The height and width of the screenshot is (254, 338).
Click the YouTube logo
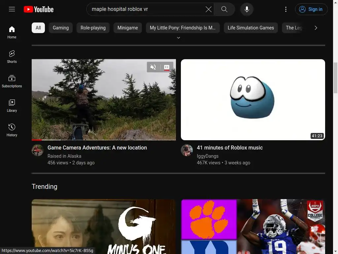point(39,9)
